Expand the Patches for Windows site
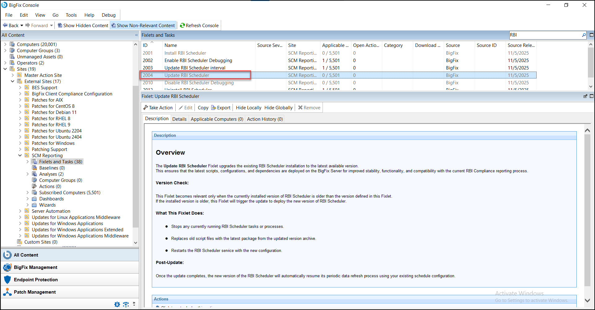This screenshot has height=310, width=595. coord(20,143)
